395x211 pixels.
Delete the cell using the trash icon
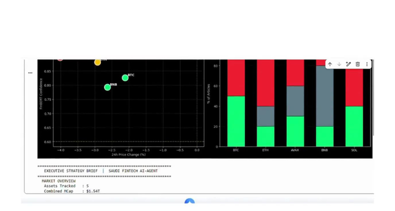pyautogui.click(x=358, y=64)
